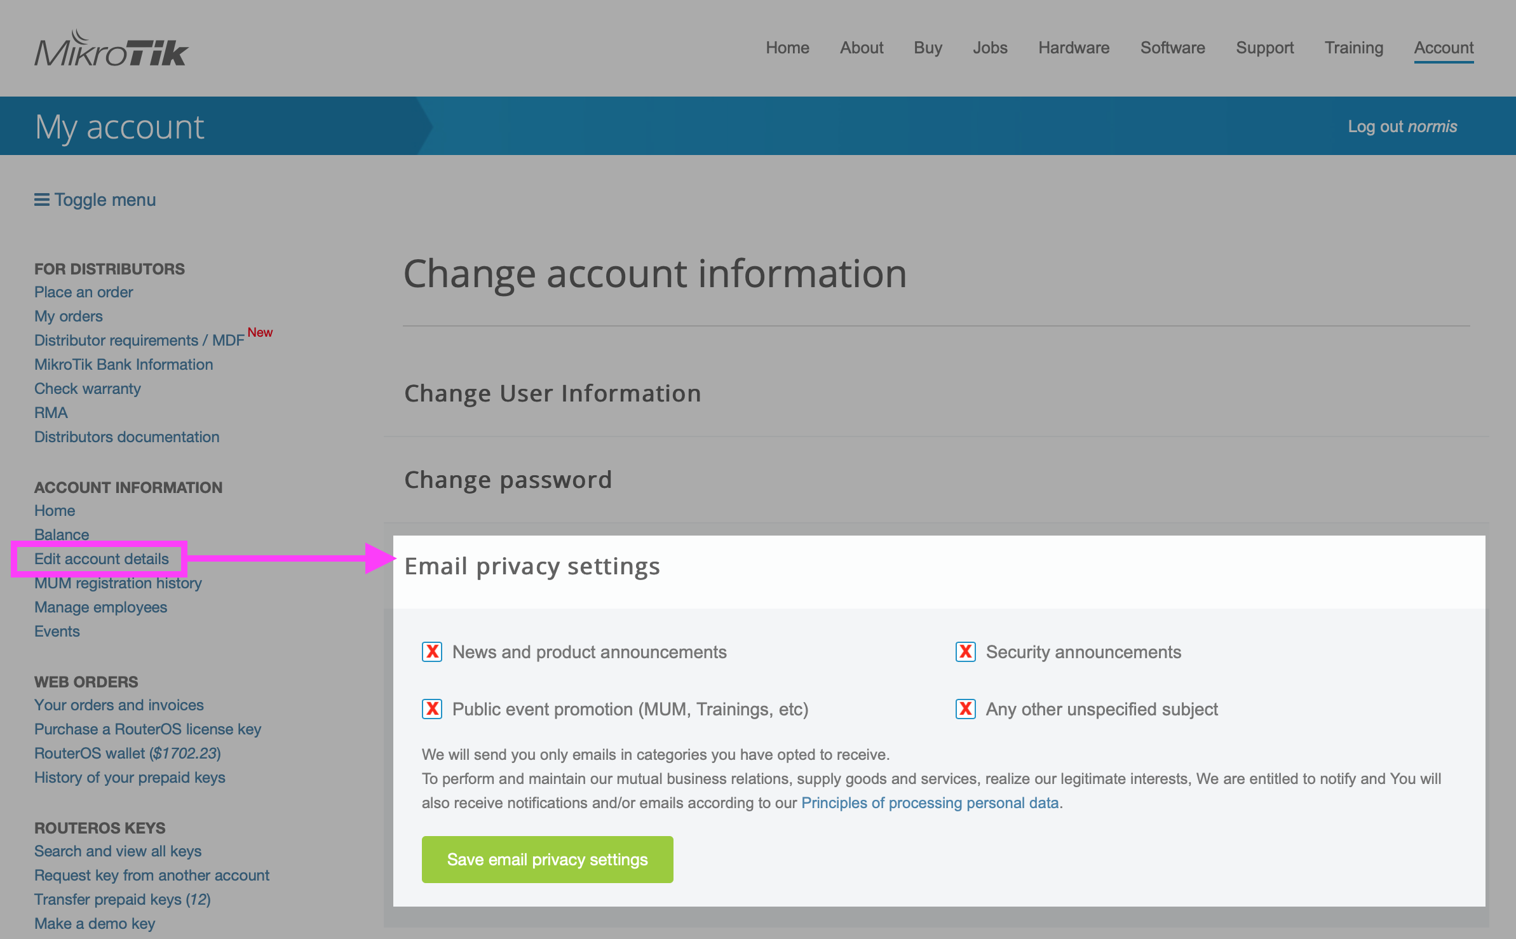Image resolution: width=1516 pixels, height=939 pixels.
Task: Open the Support menu item
Action: point(1264,48)
